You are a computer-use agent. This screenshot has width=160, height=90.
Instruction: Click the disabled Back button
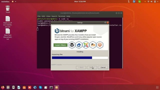point(81,67)
